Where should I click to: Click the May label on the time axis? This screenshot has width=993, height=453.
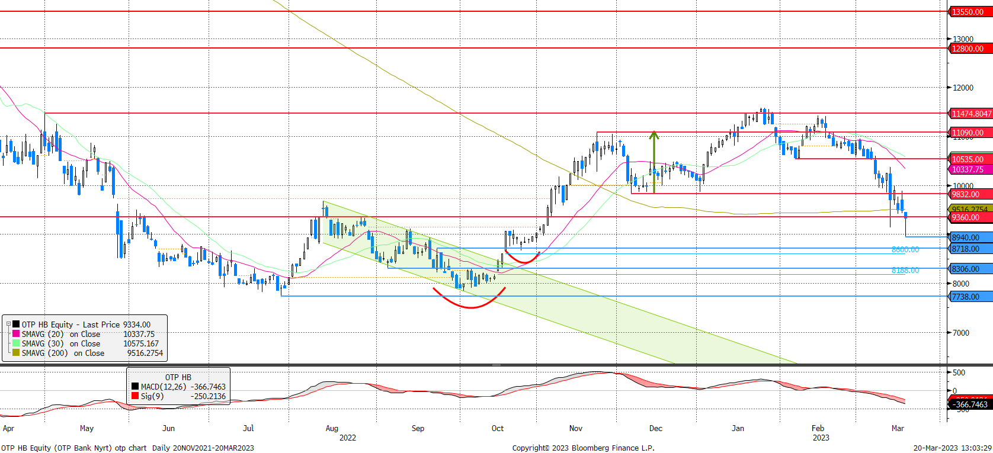coord(87,428)
